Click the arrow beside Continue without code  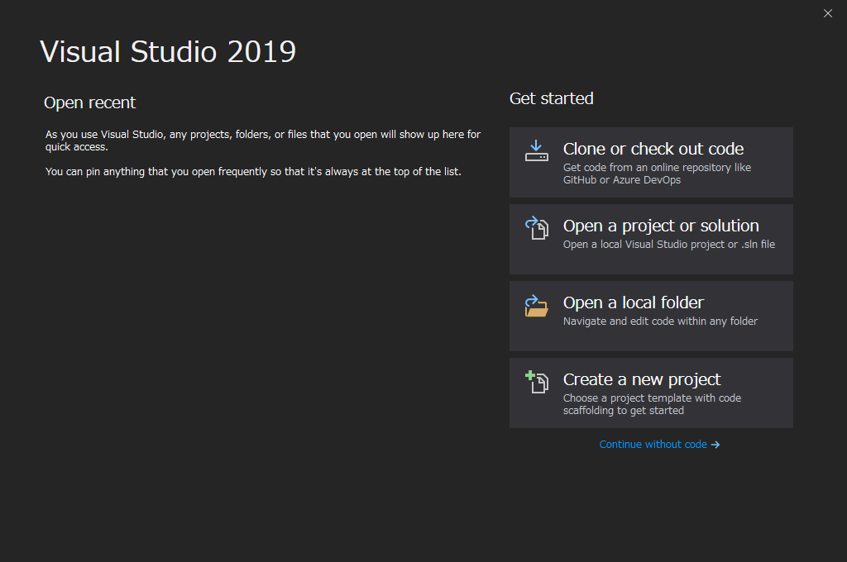715,445
